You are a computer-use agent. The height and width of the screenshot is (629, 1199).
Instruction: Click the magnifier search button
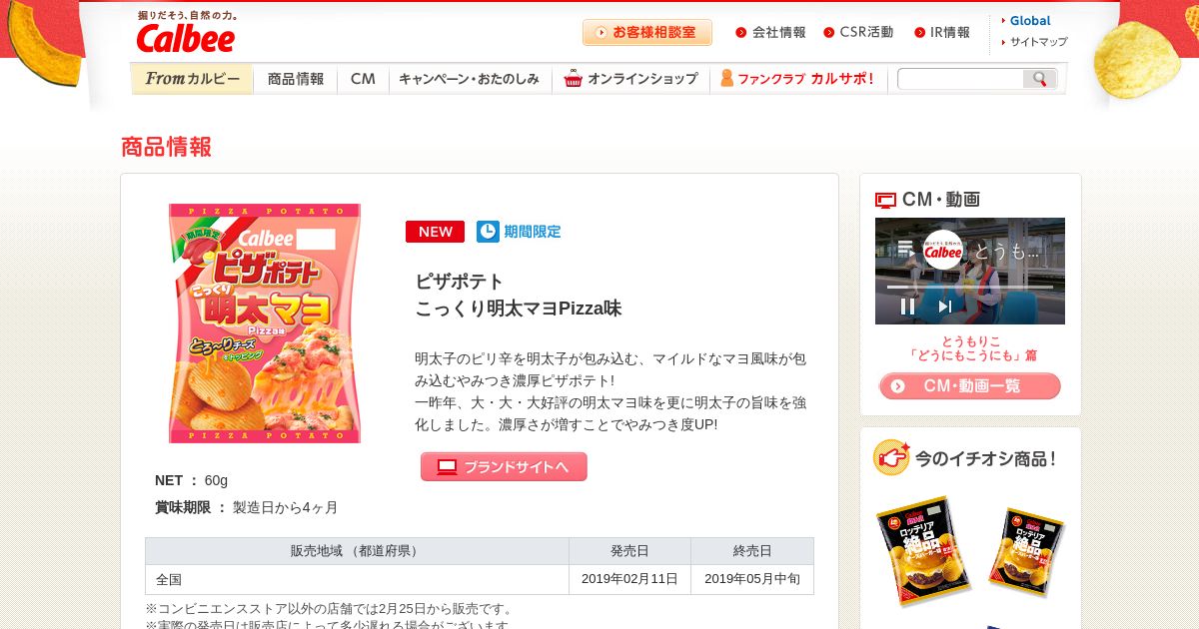pos(1039,79)
